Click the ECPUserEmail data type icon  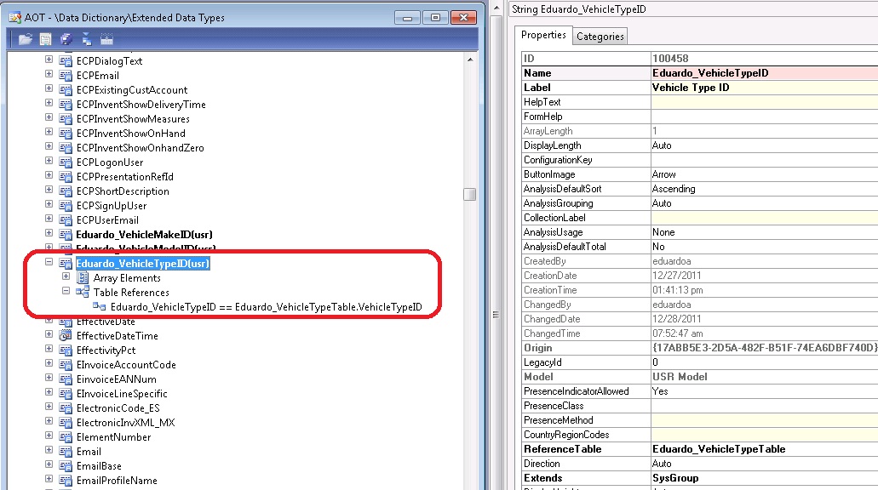[x=66, y=220]
